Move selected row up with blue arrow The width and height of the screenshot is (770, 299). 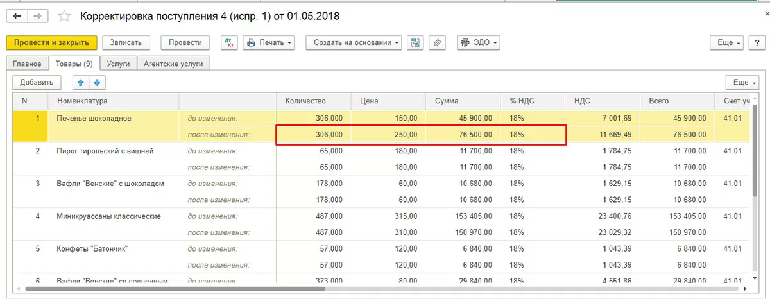81,83
